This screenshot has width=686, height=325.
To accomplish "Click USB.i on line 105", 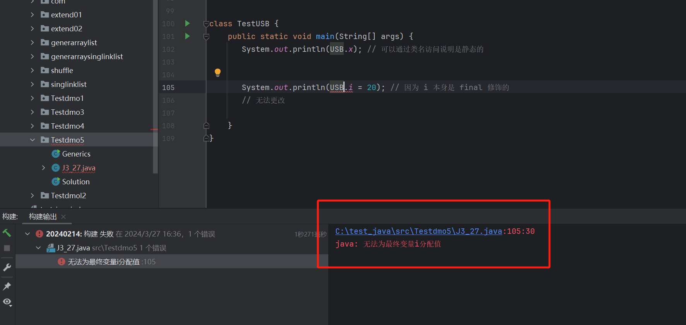I will point(341,87).
